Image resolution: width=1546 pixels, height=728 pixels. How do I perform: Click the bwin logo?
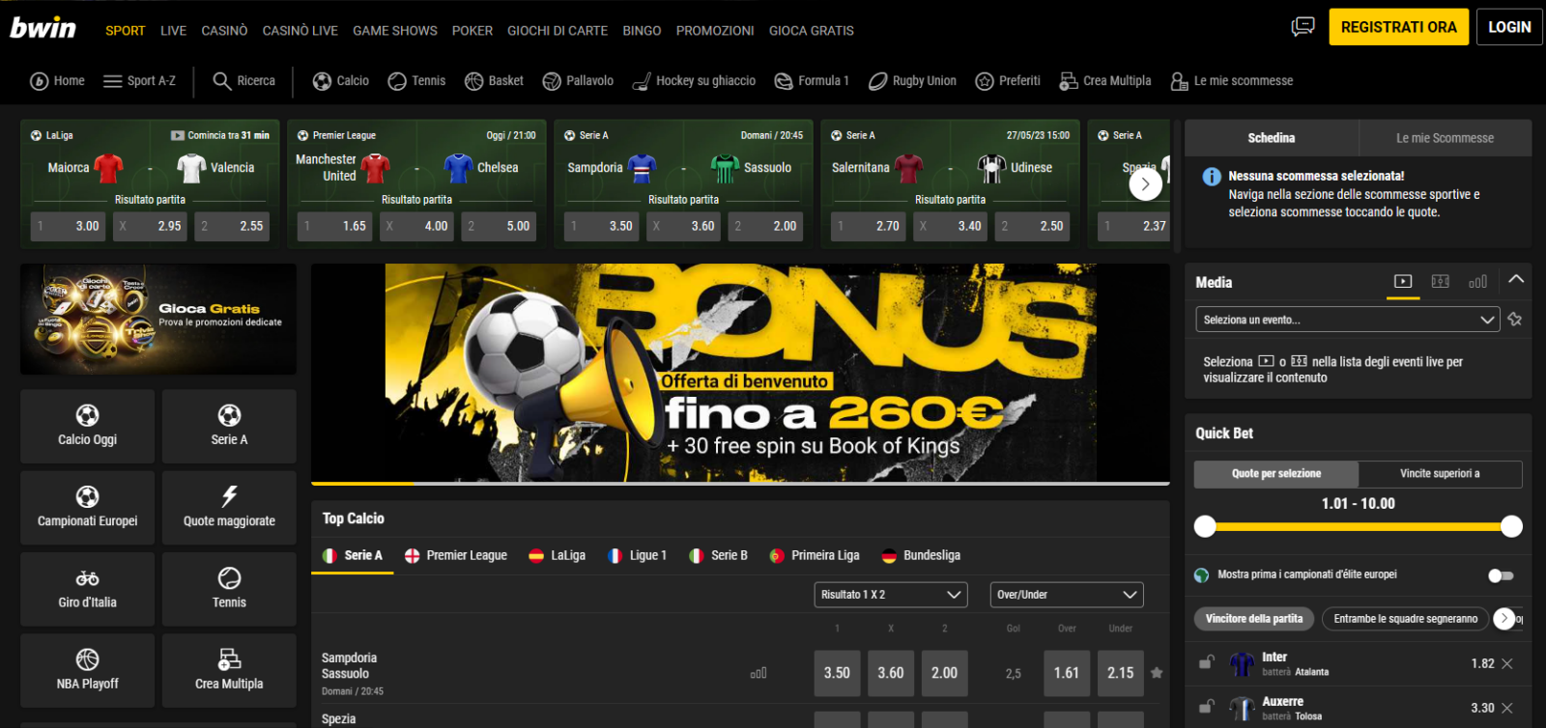coord(43,28)
